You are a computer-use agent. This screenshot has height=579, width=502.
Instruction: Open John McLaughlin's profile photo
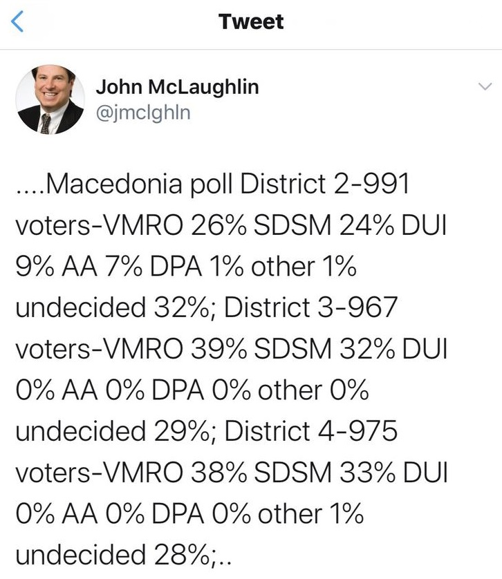click(50, 99)
